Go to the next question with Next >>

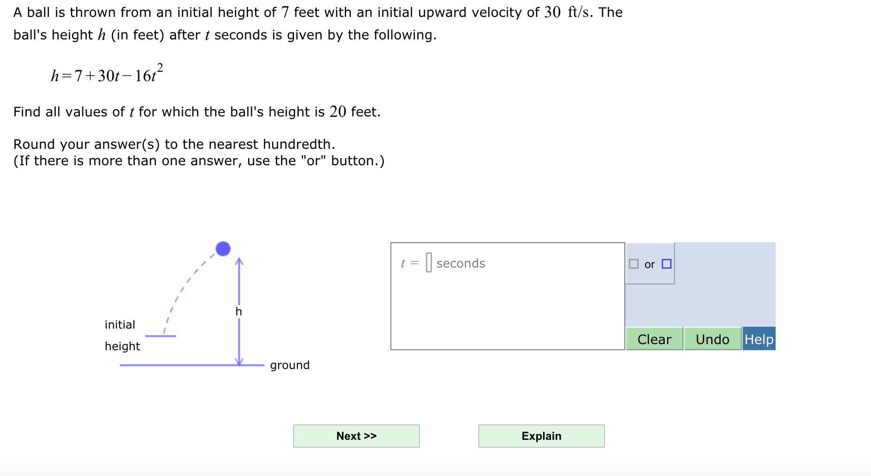pyautogui.click(x=356, y=436)
